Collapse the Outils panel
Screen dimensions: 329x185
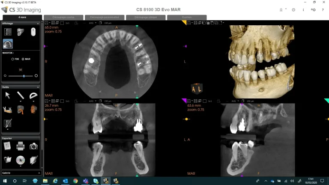[38, 87]
